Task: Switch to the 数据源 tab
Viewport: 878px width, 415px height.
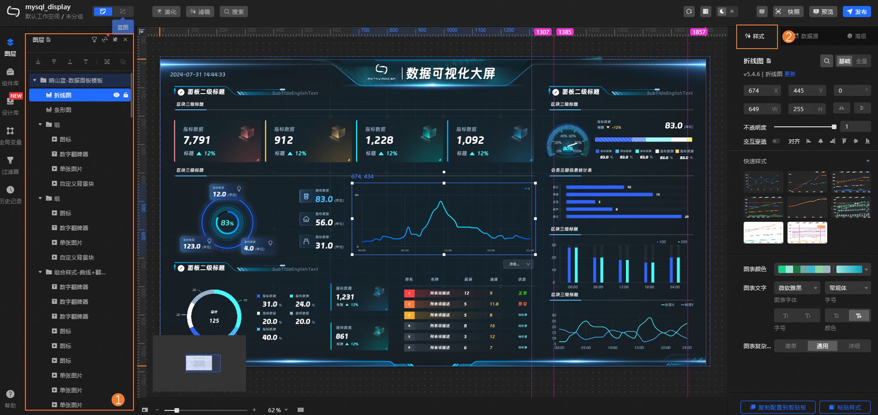Action: 806,36
